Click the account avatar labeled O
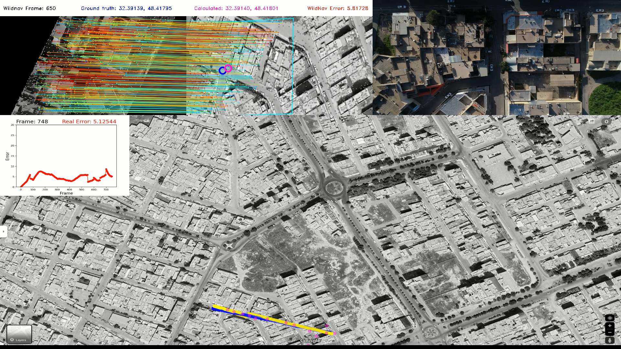 pyautogui.click(x=606, y=122)
